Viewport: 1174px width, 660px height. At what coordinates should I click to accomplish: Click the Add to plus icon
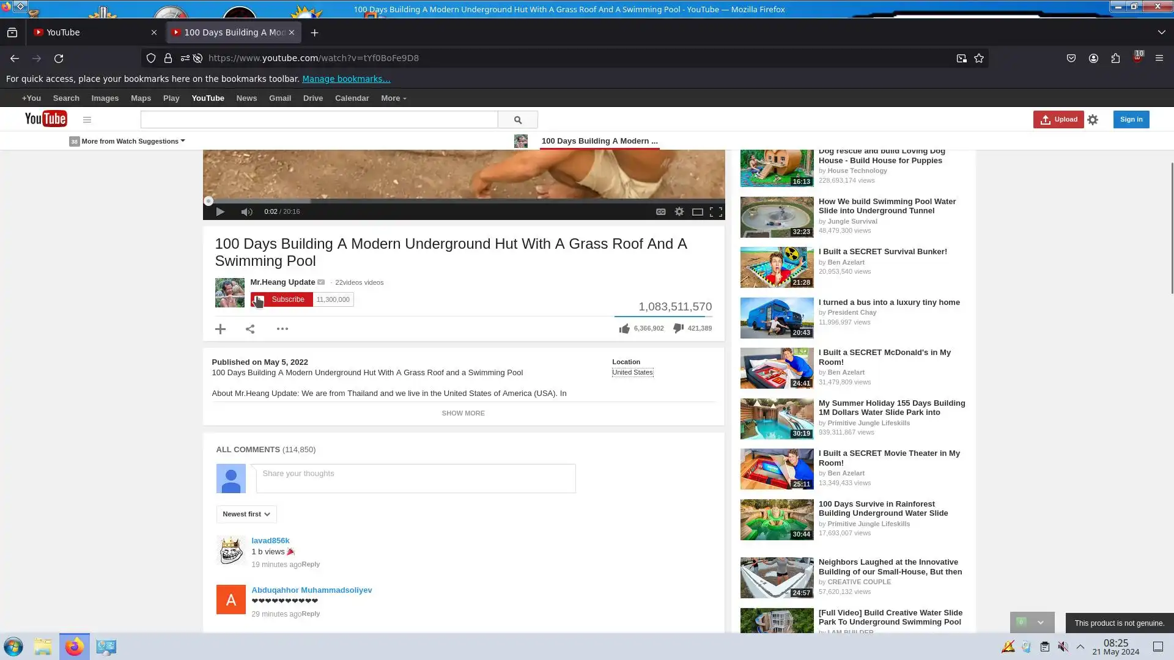(x=221, y=329)
